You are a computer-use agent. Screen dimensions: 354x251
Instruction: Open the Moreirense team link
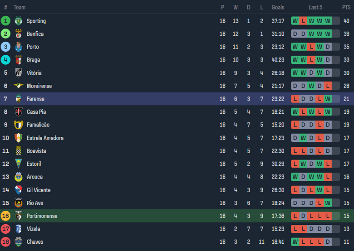[39, 86]
